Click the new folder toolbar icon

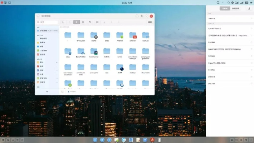coord(89,22)
